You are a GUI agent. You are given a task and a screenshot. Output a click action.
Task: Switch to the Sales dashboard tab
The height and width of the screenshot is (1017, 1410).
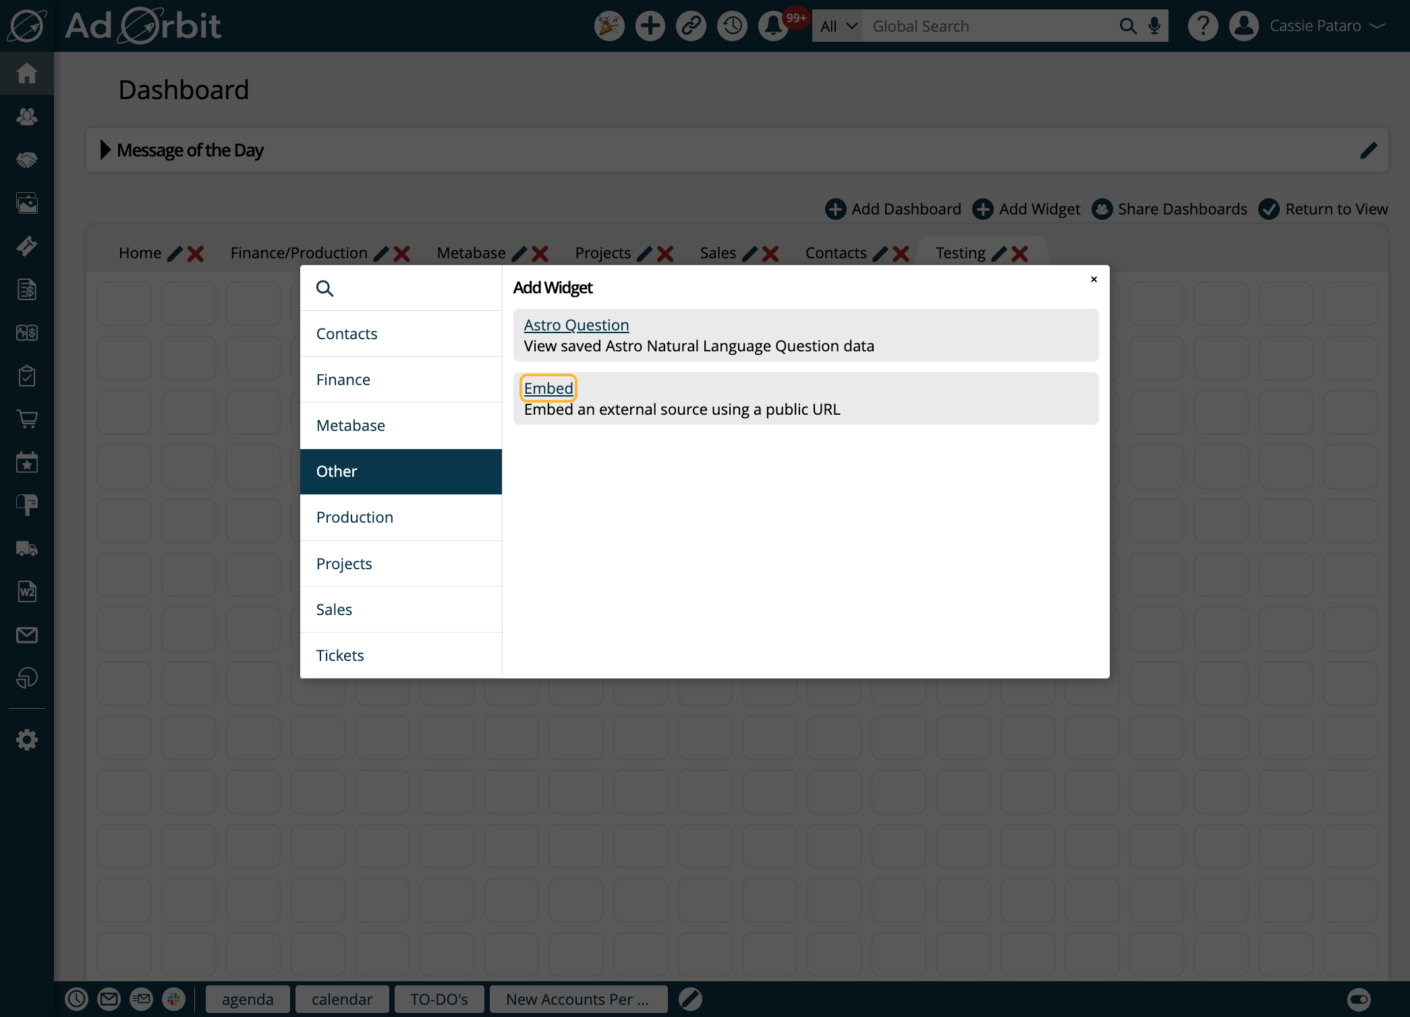(718, 253)
